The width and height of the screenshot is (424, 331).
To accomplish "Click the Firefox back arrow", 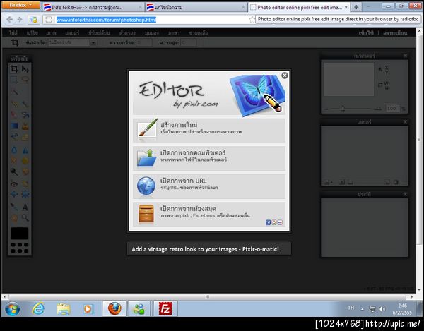I will pos(9,20).
